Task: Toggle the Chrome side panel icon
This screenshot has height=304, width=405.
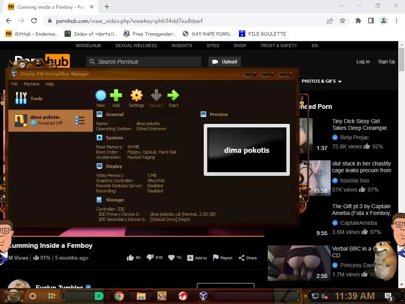Action: point(371,21)
